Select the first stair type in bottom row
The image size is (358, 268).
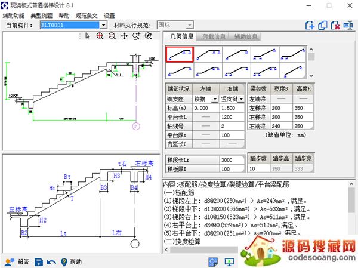click(x=180, y=70)
